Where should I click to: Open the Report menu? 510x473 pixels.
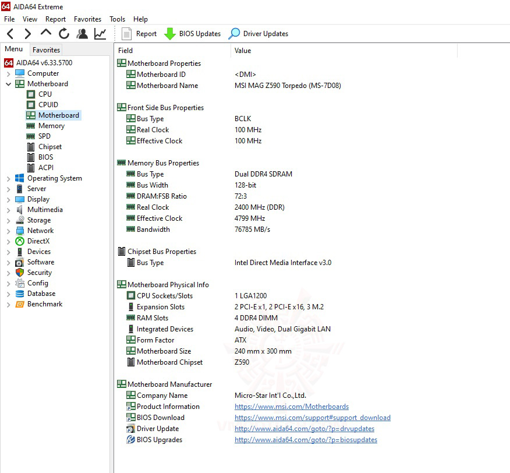56,19
